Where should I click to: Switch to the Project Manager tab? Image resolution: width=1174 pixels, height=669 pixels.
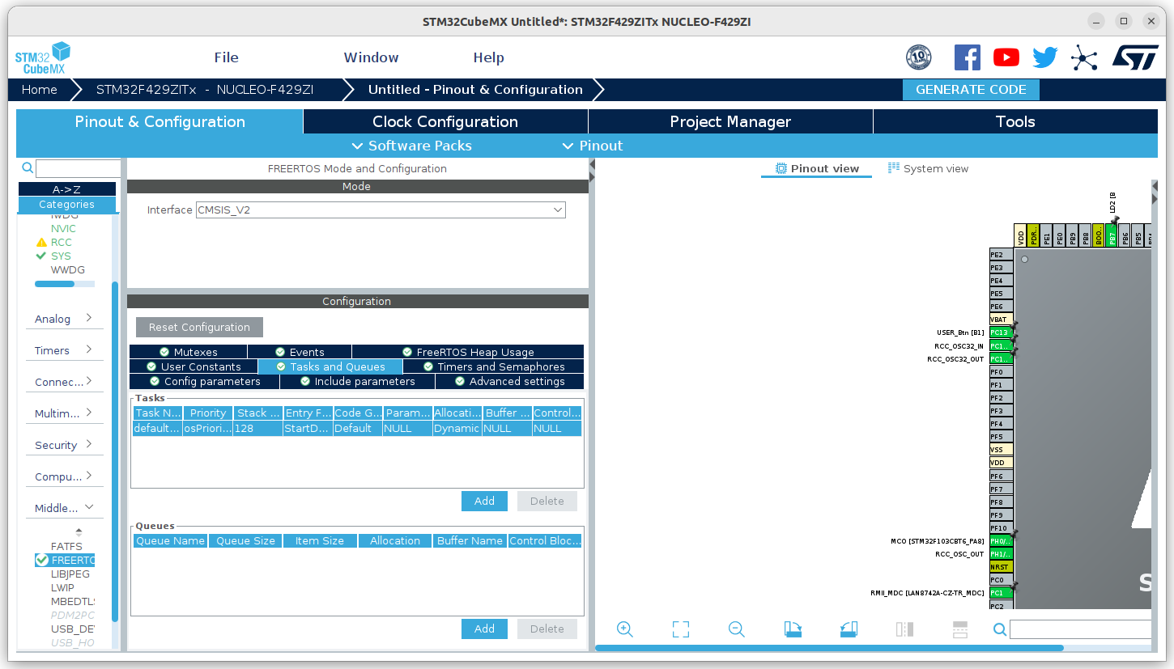point(730,121)
